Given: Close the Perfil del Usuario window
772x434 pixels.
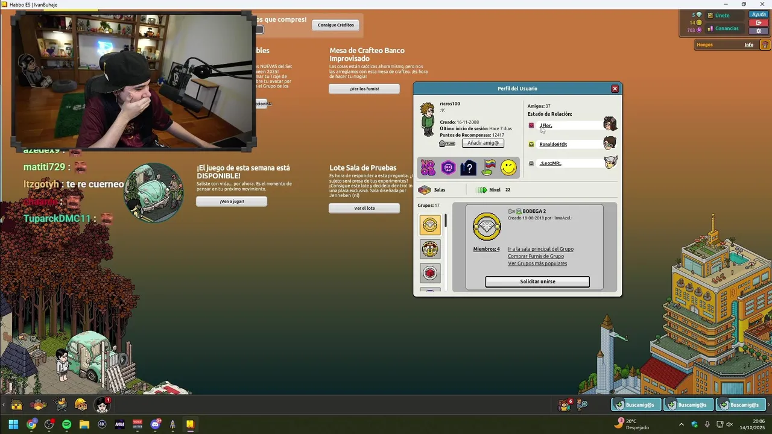Looking at the screenshot, I should pyautogui.click(x=615, y=89).
